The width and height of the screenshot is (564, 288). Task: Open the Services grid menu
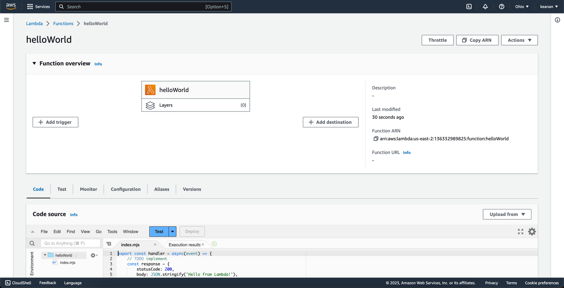(x=38, y=6)
